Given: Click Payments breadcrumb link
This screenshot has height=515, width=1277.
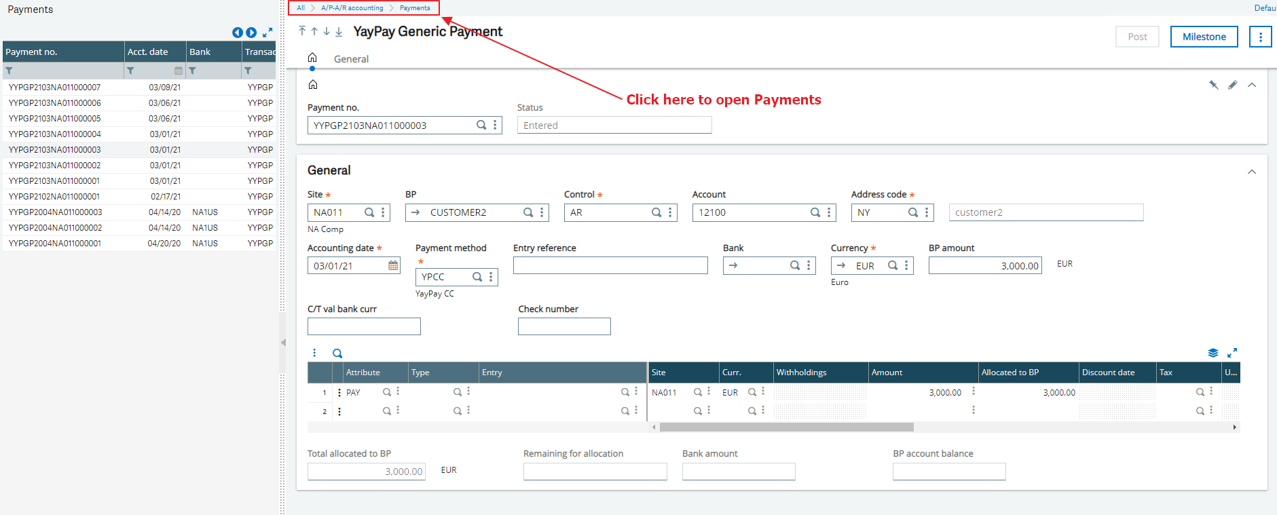Looking at the screenshot, I should coord(415,8).
